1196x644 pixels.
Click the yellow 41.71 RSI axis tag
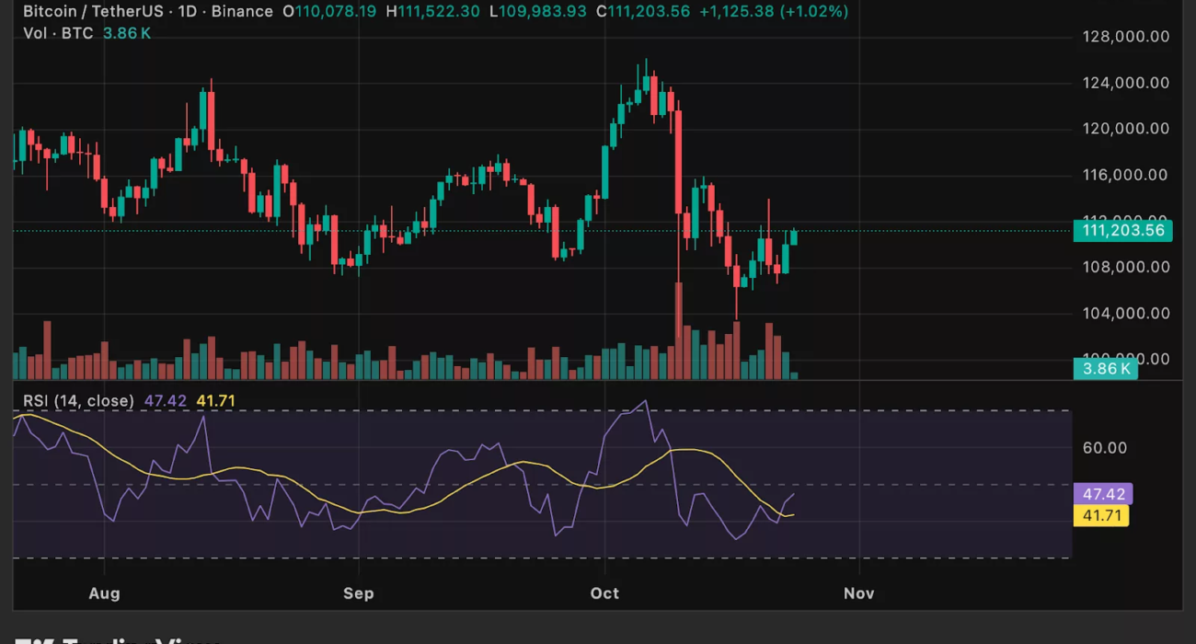pyautogui.click(x=1100, y=515)
